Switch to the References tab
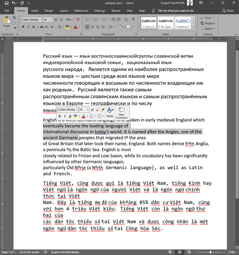Viewport: 239px width, 255px height. [81, 11]
